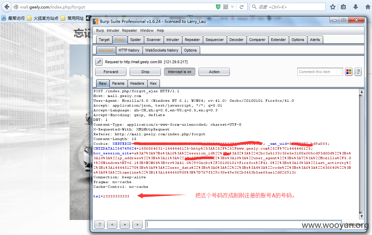372x235 pixels.
Task: Go to home page via house icon
Action: [368, 7]
